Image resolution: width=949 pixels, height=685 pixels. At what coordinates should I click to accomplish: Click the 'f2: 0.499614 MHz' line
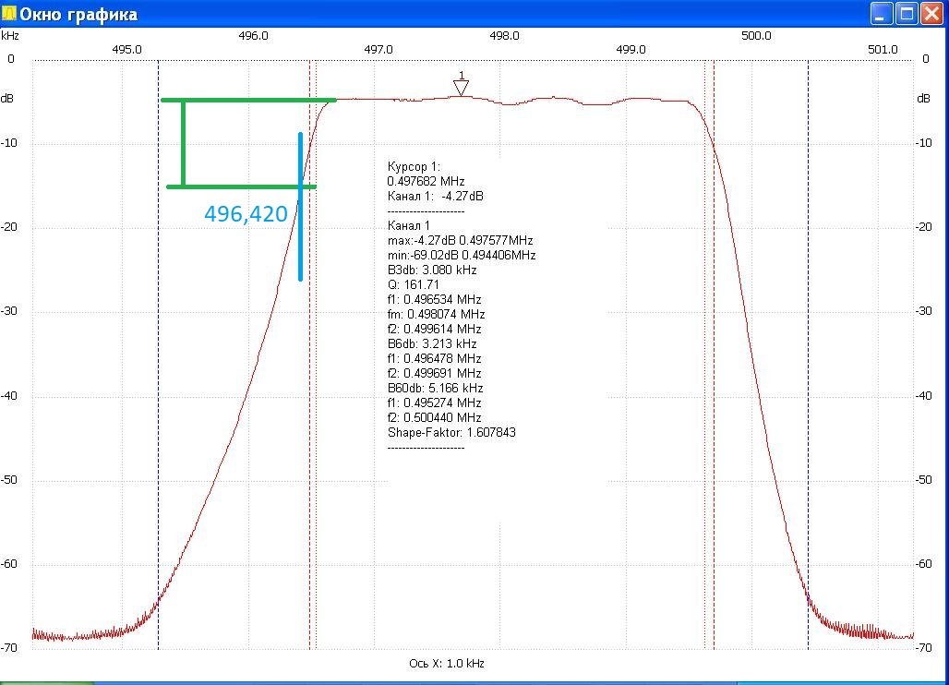pyautogui.click(x=434, y=330)
